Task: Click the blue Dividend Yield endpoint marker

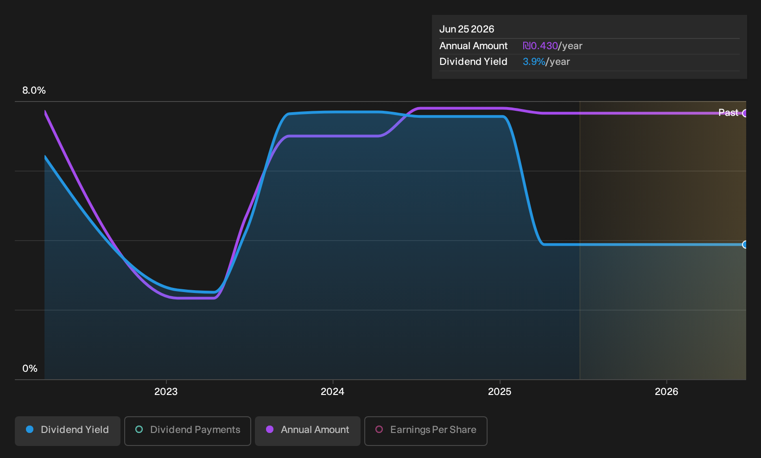Action: [745, 244]
